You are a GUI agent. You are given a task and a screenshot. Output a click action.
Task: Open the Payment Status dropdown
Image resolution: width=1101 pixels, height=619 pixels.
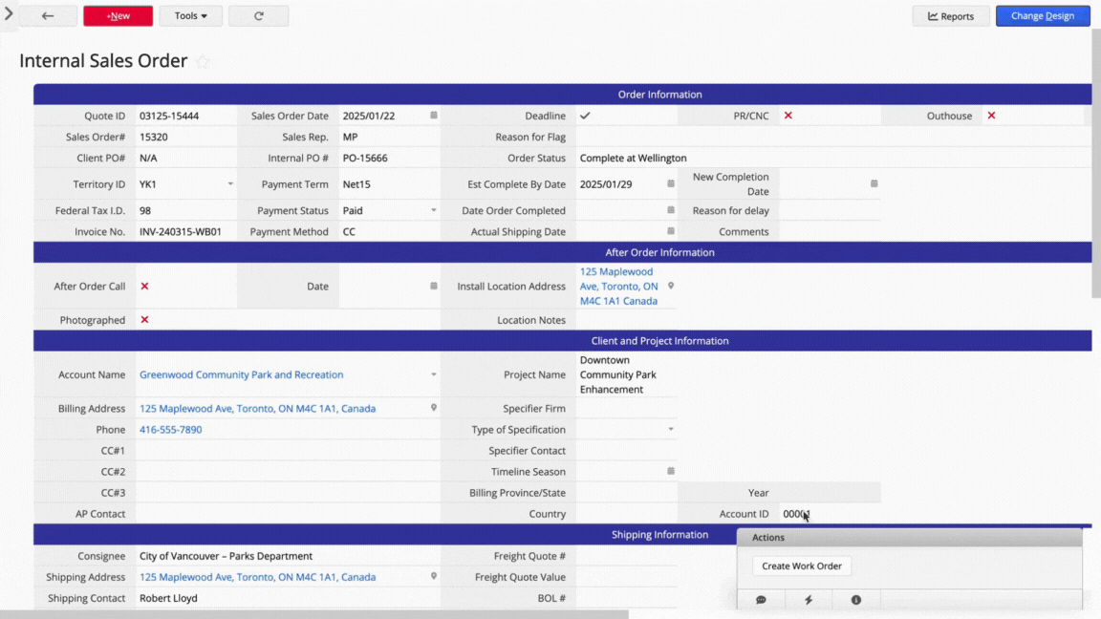coord(434,211)
